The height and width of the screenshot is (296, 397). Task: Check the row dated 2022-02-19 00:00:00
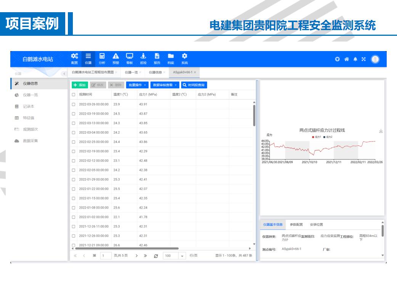click(x=74, y=151)
